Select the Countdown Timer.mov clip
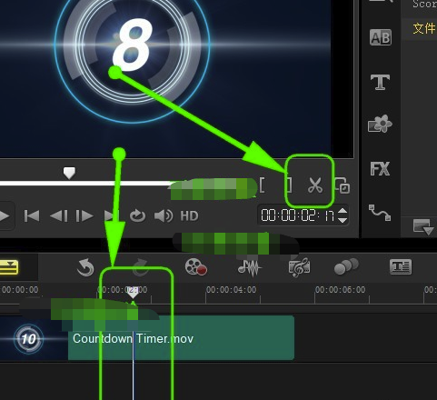 tap(181, 338)
